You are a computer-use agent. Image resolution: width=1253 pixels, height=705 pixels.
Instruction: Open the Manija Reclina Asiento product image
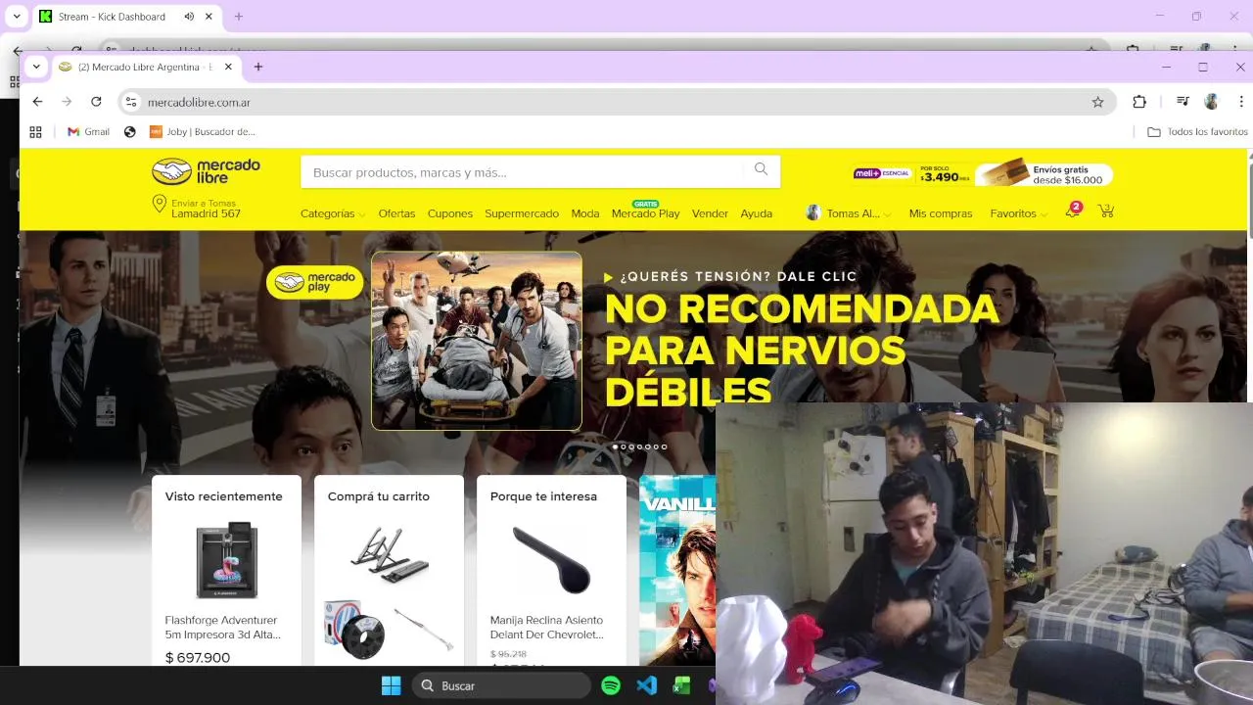coord(551,559)
